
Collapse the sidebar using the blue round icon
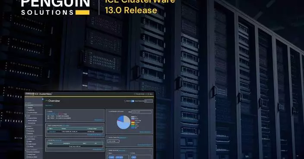click(x=43, y=99)
